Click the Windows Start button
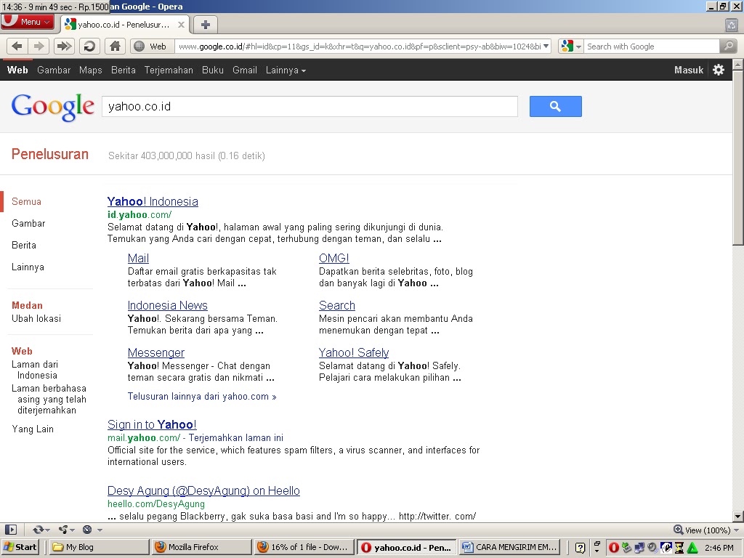 [x=20, y=547]
